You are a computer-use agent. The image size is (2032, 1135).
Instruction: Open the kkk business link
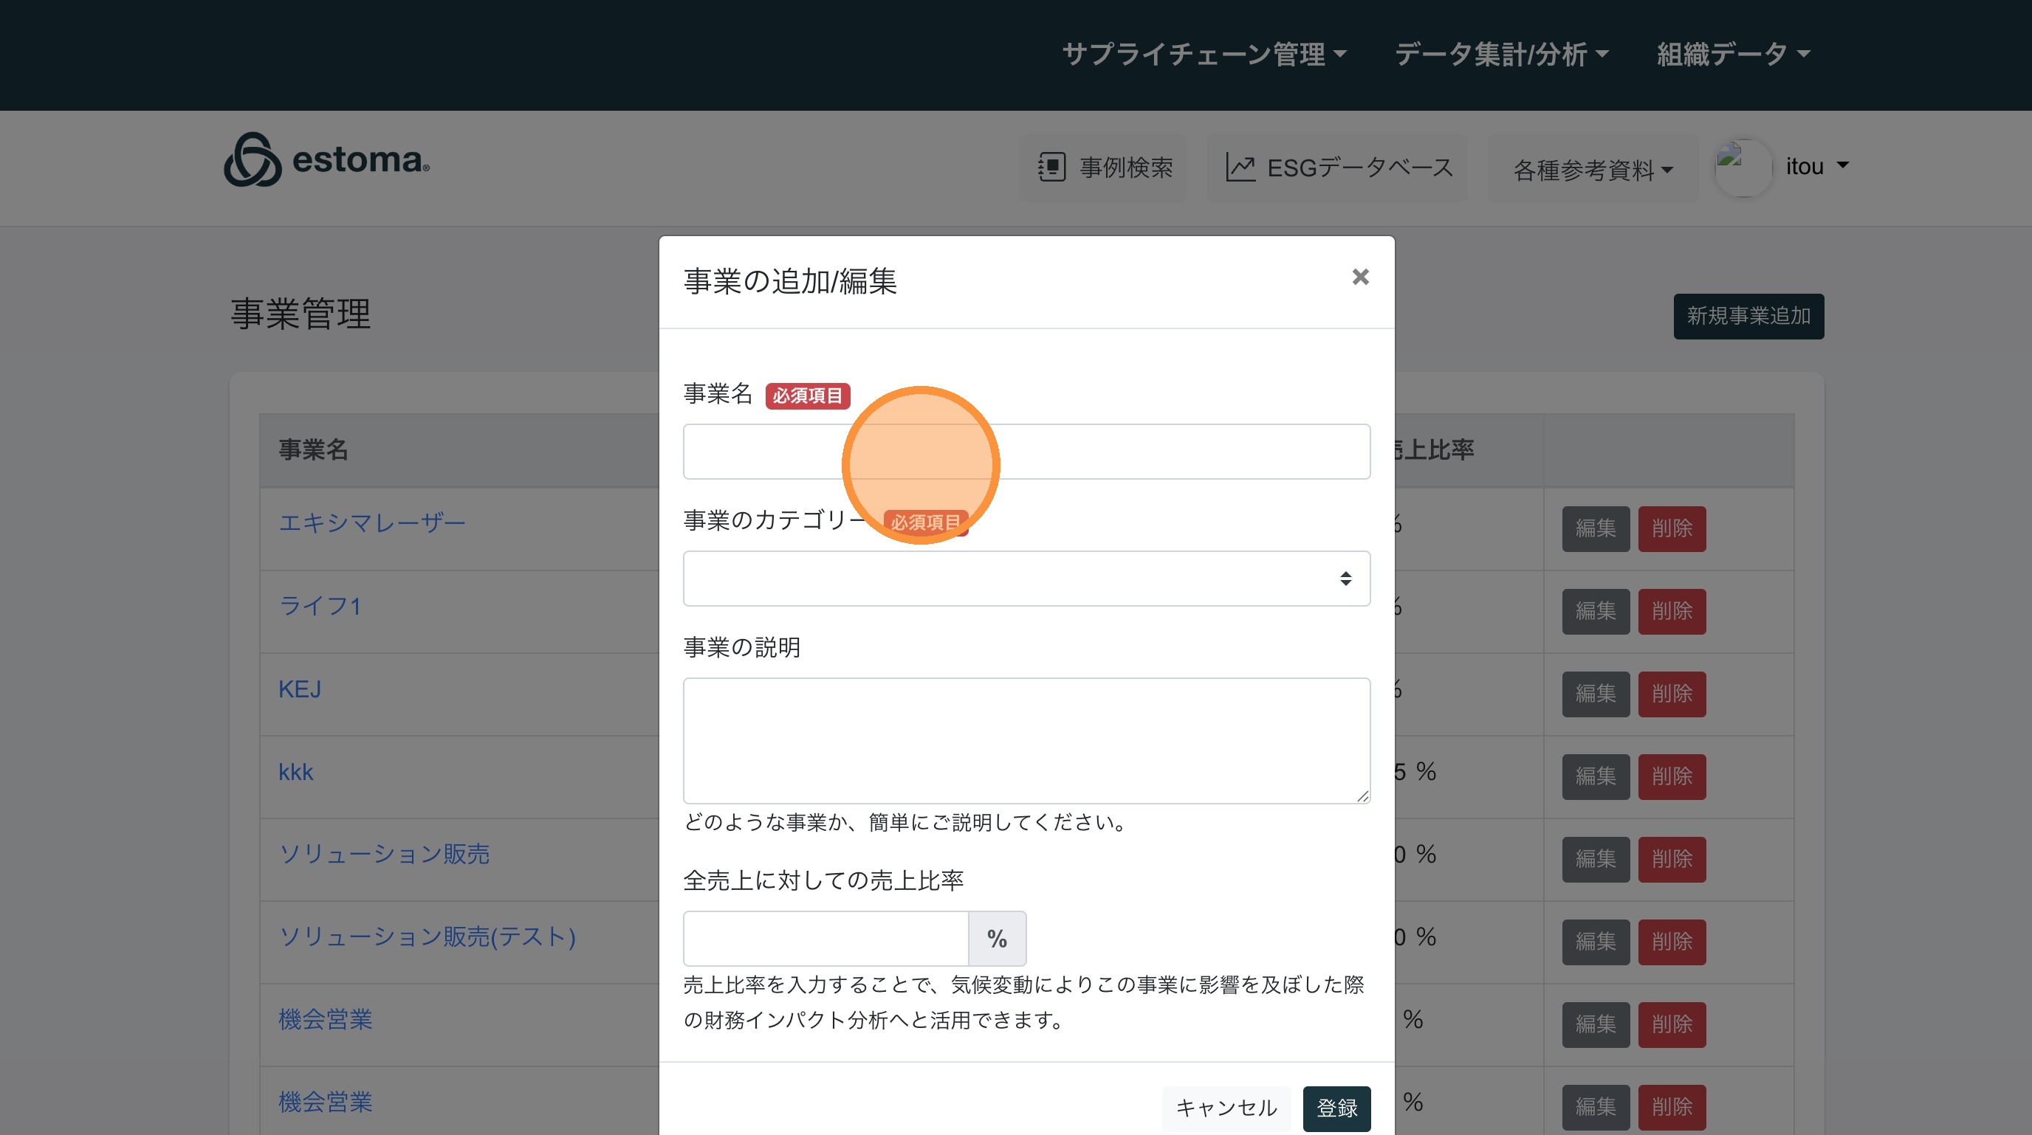click(296, 772)
